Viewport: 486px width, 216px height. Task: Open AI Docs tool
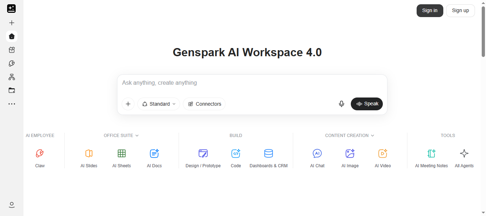click(x=154, y=158)
